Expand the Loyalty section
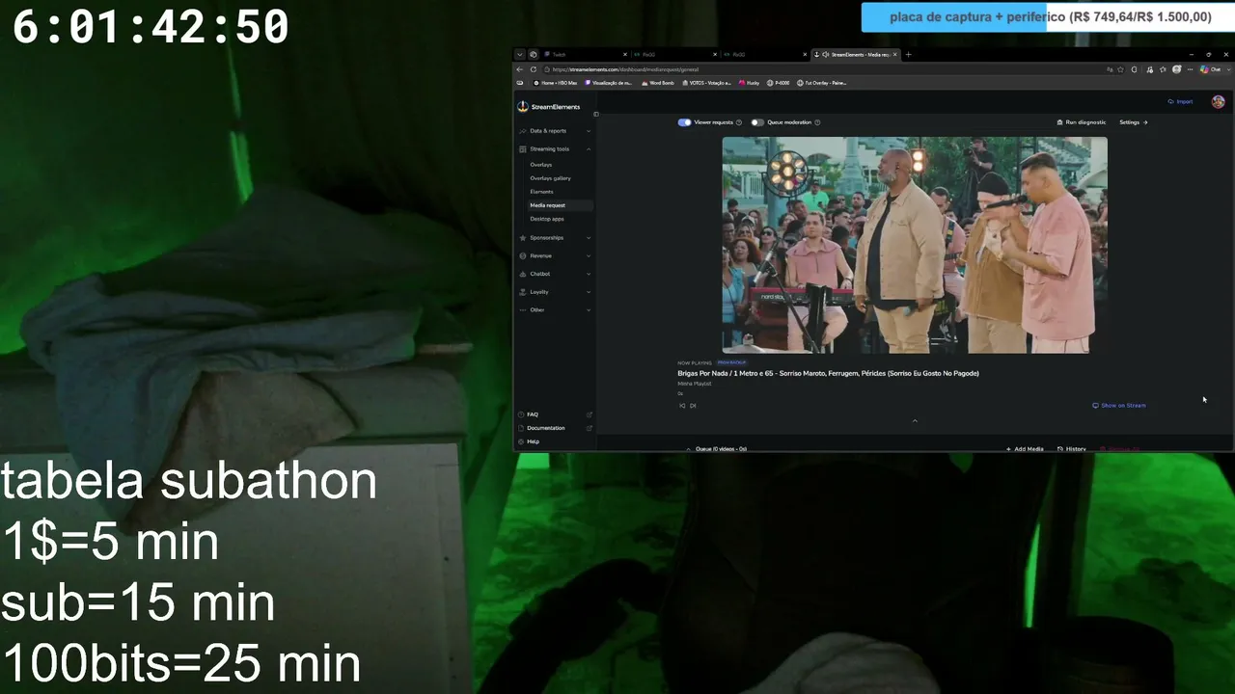 tap(555, 291)
